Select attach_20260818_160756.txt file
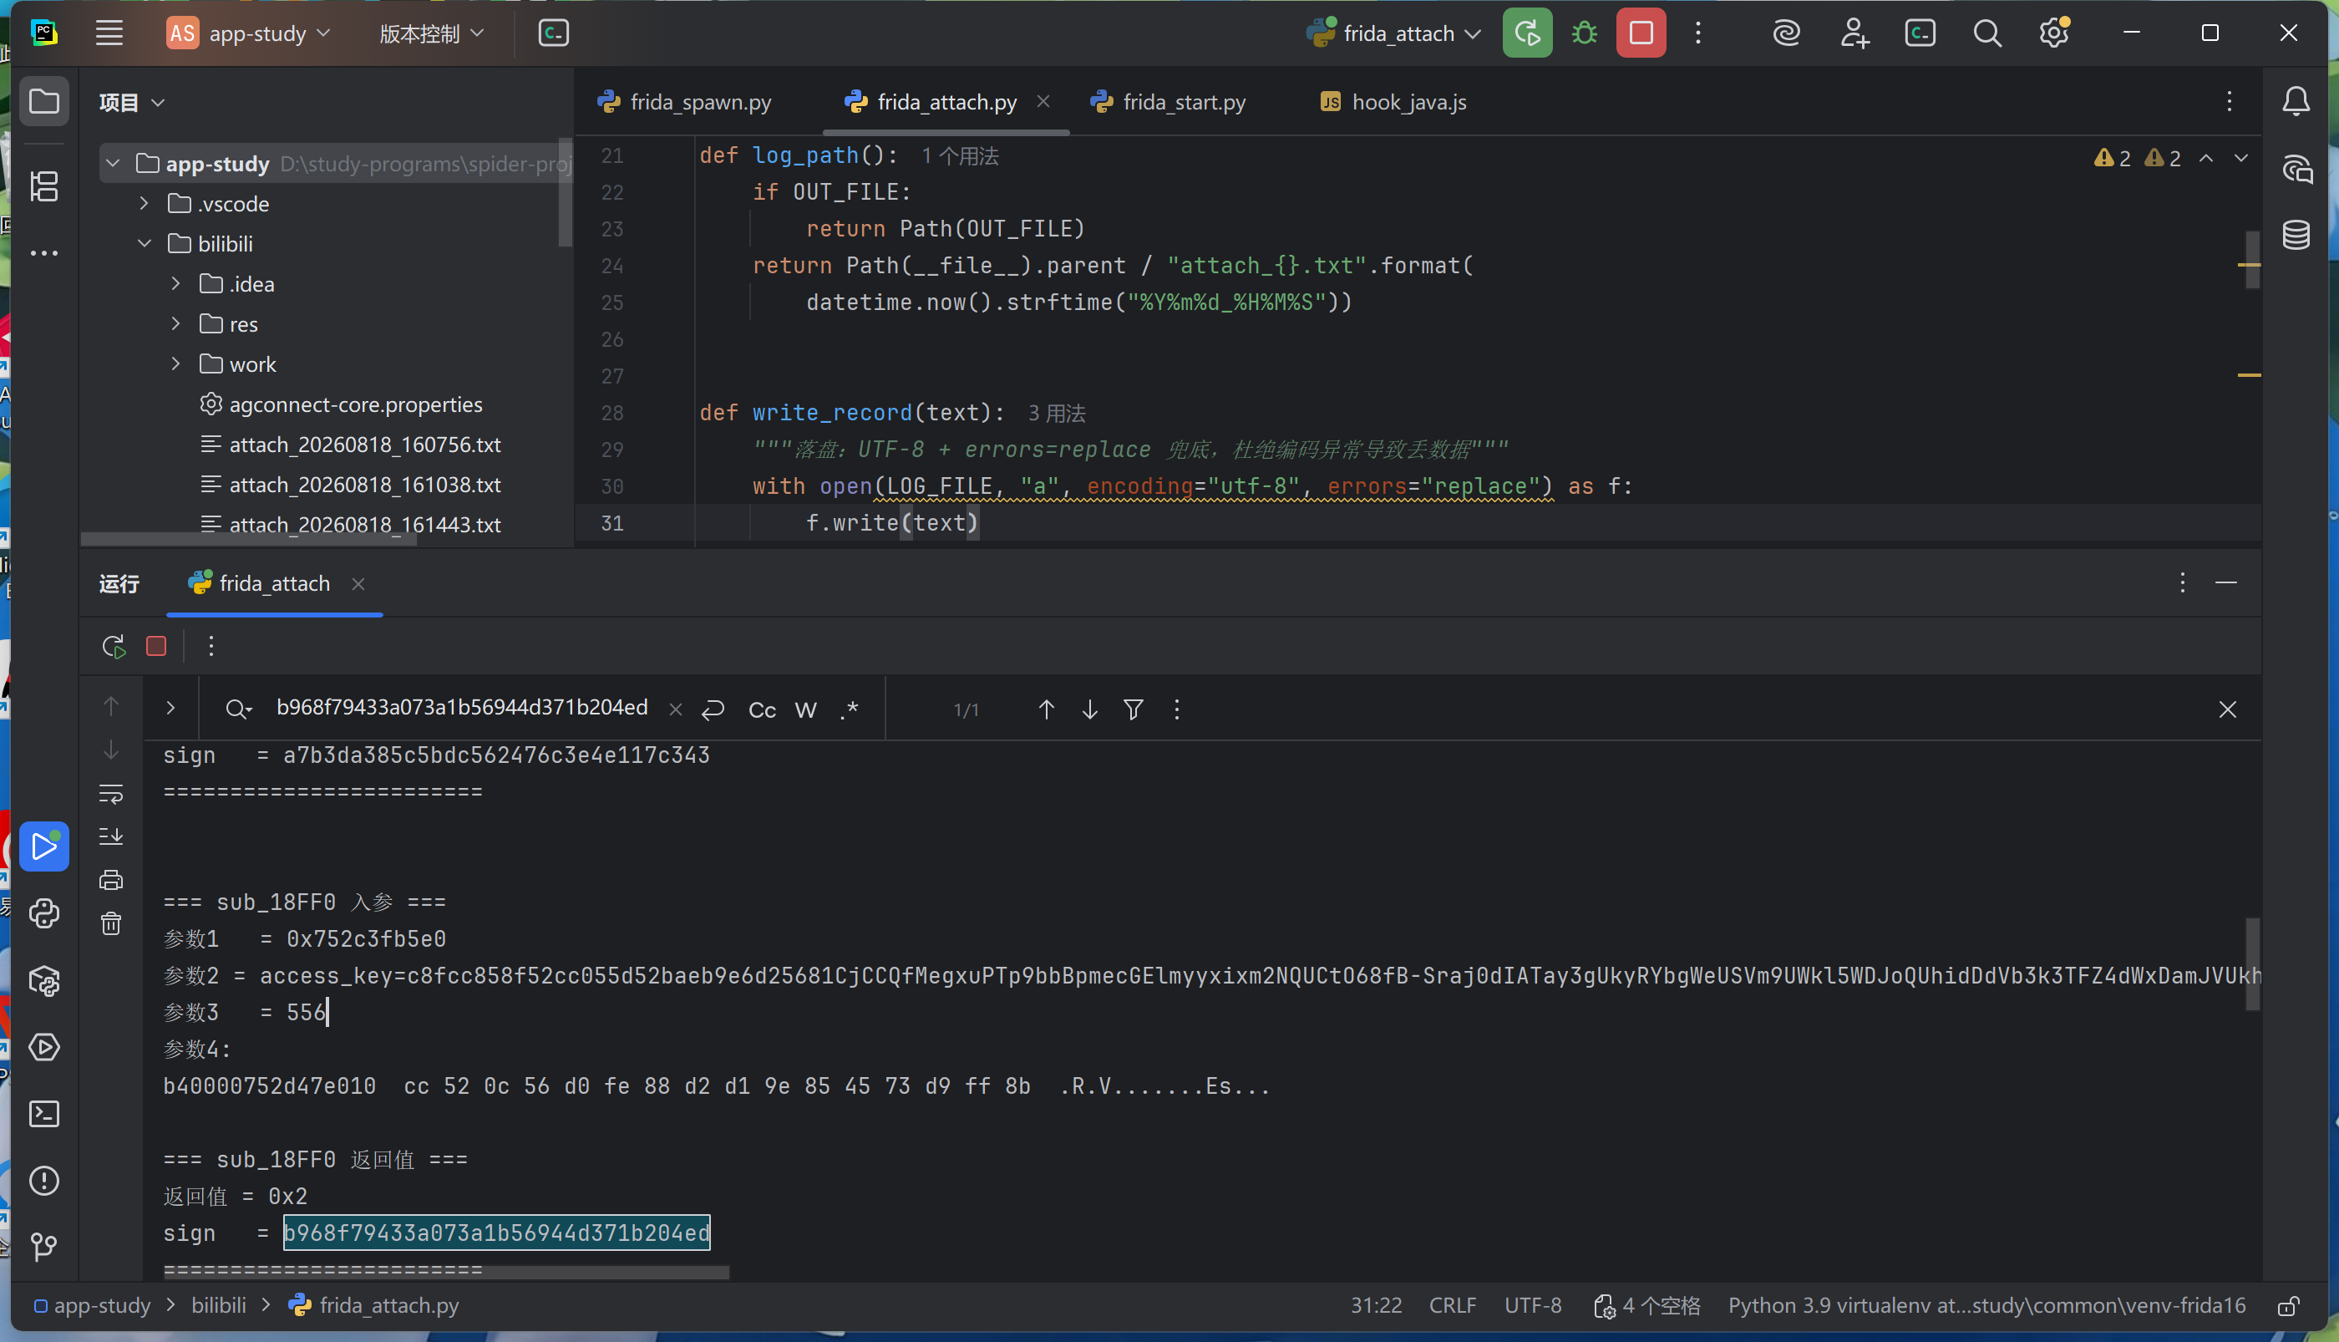Image resolution: width=2339 pixels, height=1342 pixels. click(351, 445)
